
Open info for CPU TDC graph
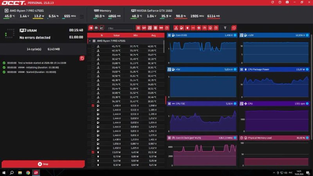tap(235, 104)
